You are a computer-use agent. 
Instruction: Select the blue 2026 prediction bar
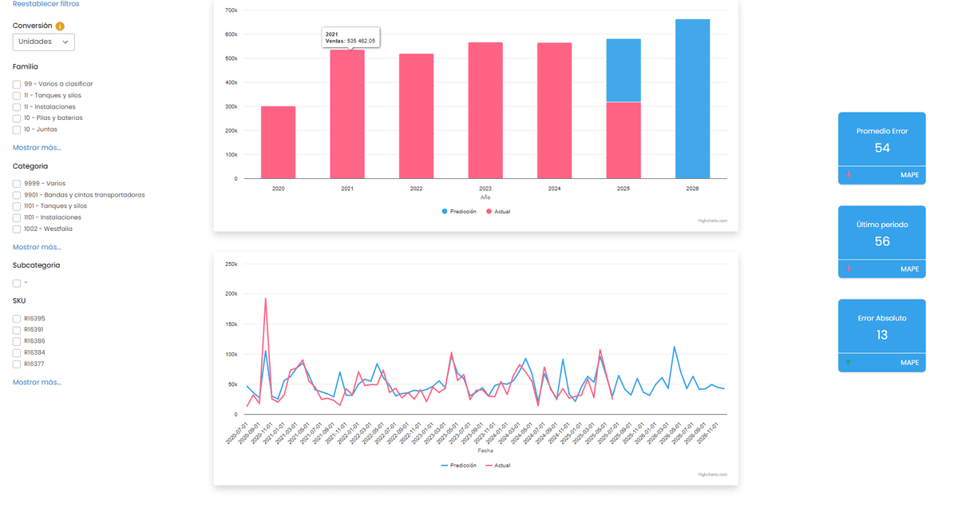692,96
